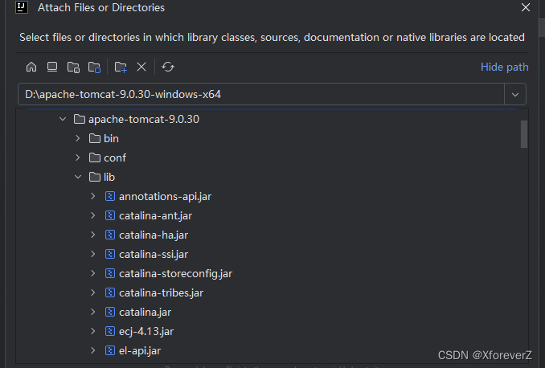This screenshot has height=368, width=545.
Task: Expand el-api.jar node
Action: [92, 350]
